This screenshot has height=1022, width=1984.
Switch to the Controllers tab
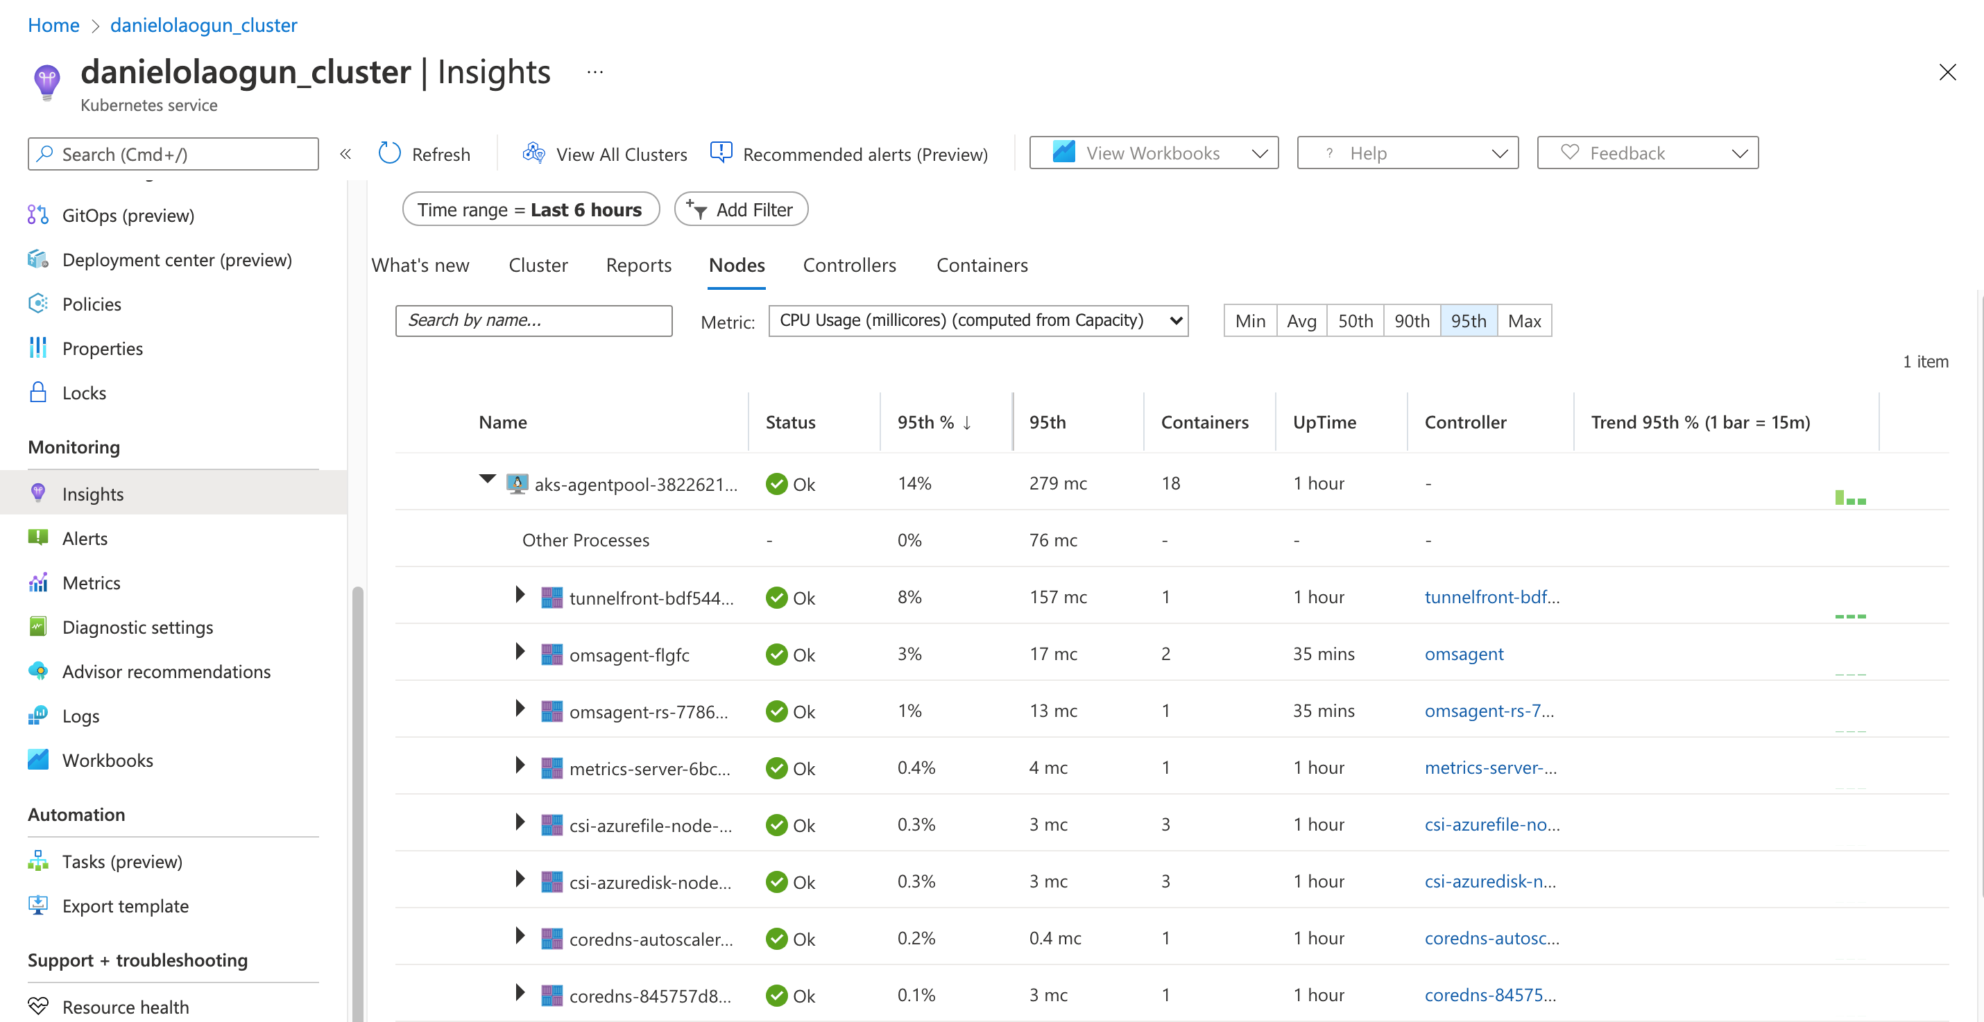pos(848,265)
